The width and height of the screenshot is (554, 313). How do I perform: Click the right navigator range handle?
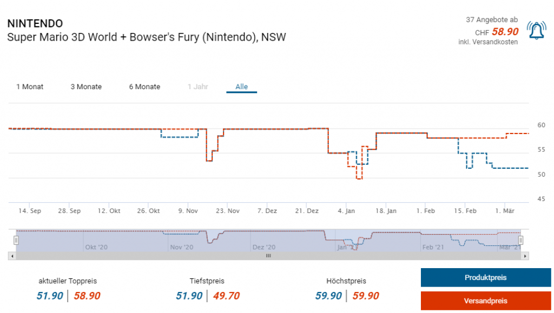[x=520, y=240]
